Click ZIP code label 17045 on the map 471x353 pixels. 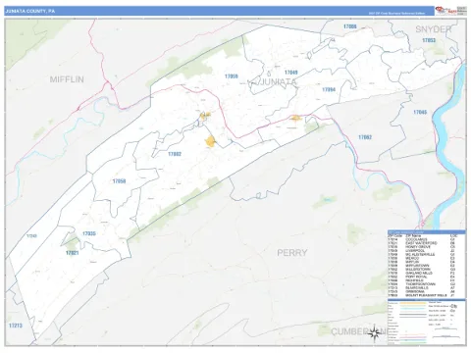click(420, 112)
